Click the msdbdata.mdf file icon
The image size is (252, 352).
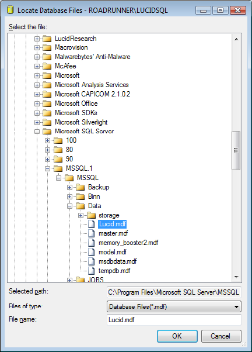coord(91,261)
